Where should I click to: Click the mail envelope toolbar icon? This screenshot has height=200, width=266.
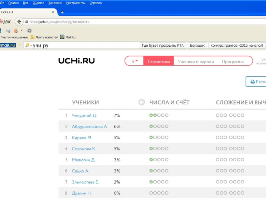pyautogui.click(x=8, y=30)
